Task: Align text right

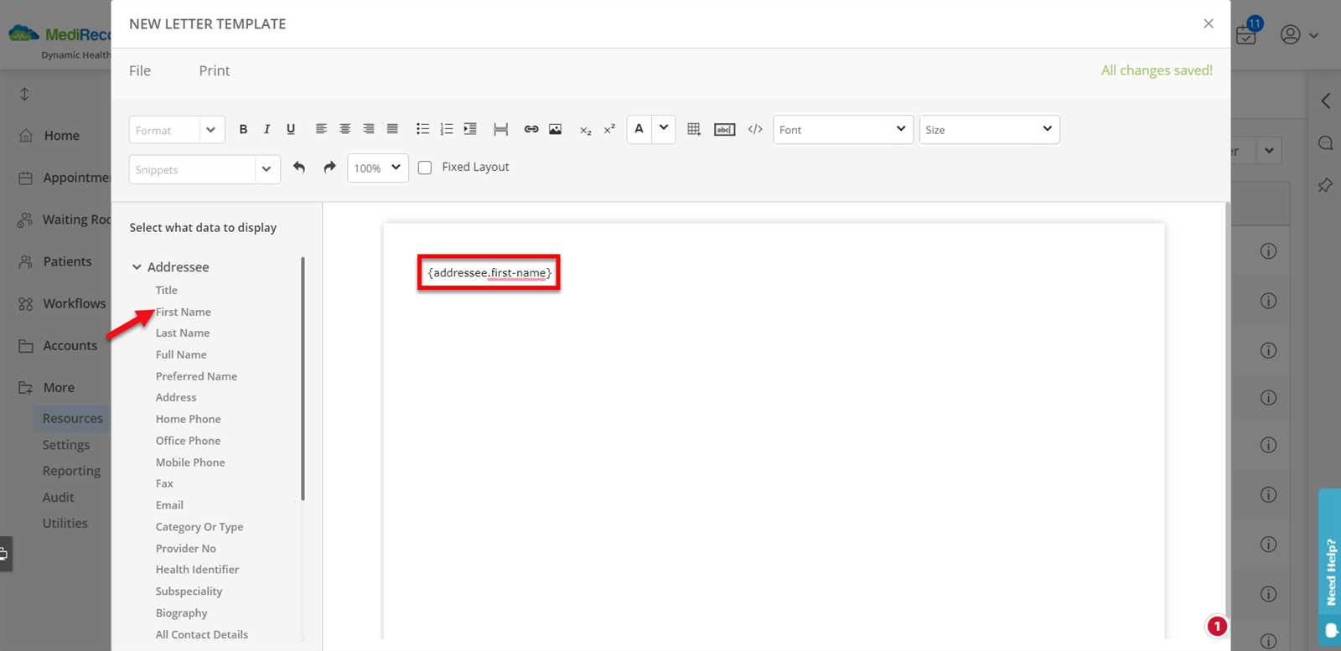Action: 368,129
